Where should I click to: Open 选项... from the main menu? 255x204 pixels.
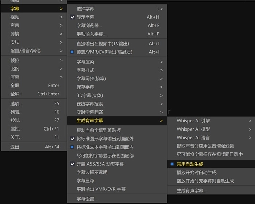[16, 103]
